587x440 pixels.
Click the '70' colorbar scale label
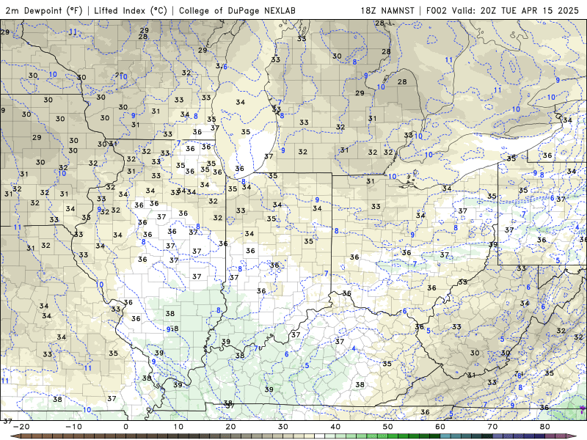(492, 427)
